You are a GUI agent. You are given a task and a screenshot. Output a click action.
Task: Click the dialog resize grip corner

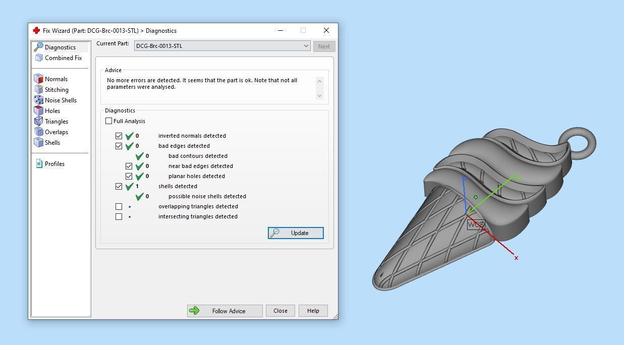pyautogui.click(x=335, y=316)
